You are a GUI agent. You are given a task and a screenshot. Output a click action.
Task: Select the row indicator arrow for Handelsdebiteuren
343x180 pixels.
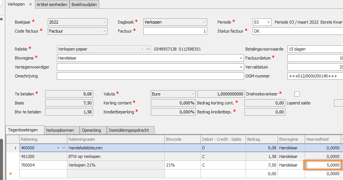pos(15,148)
